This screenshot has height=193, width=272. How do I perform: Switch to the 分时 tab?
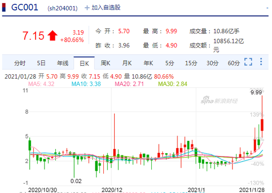pos(20,63)
